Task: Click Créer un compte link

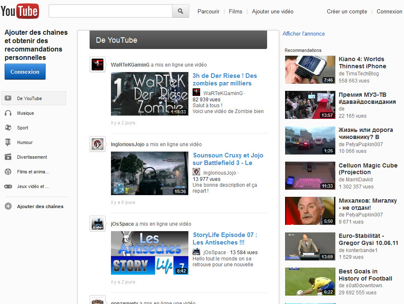Action: coord(347,12)
